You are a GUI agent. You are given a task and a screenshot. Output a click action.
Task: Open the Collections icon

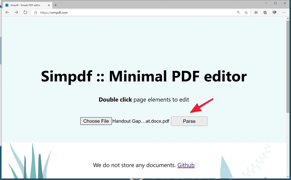click(265, 12)
